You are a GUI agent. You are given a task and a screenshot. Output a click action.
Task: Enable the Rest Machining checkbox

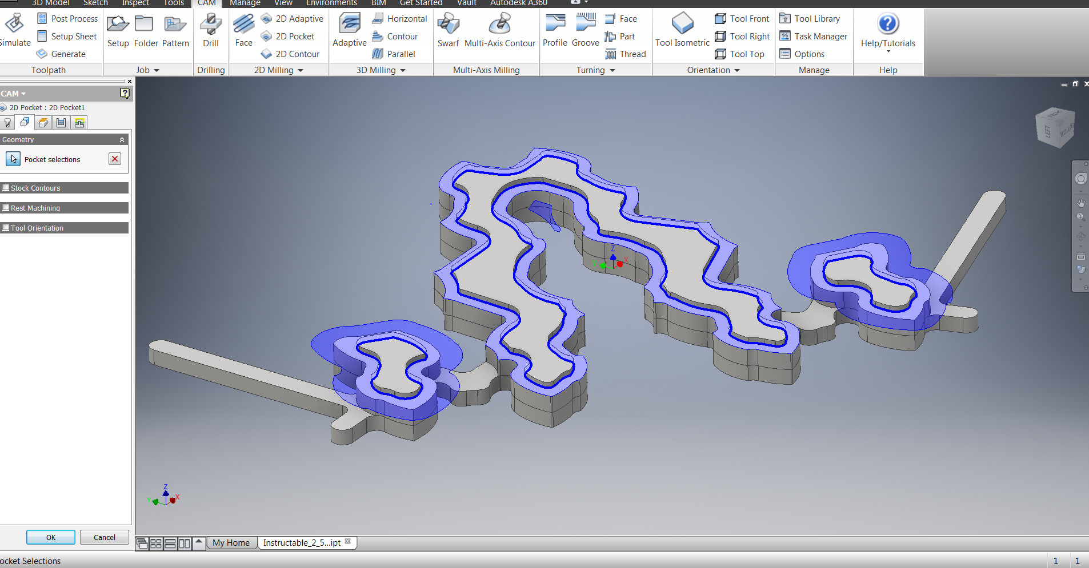(x=6, y=208)
